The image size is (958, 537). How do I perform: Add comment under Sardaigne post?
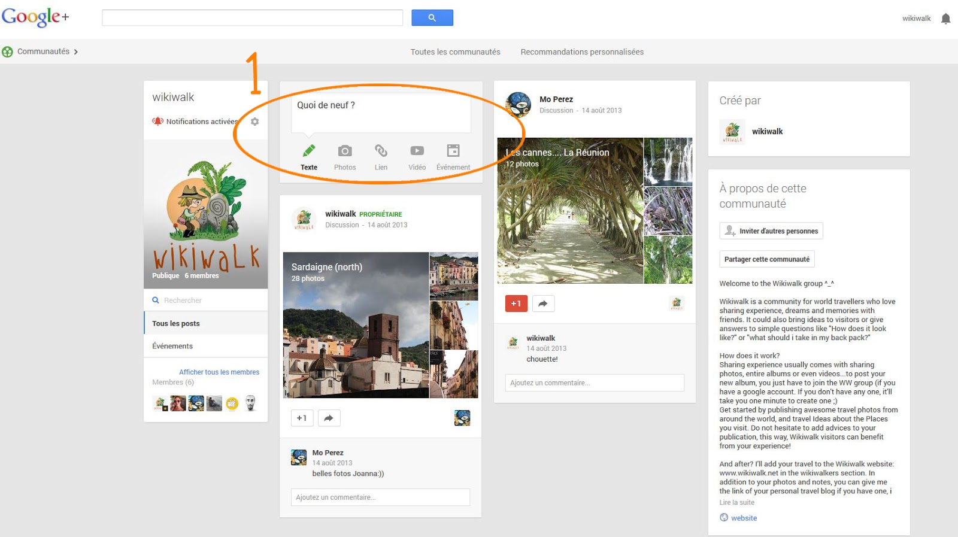click(380, 497)
